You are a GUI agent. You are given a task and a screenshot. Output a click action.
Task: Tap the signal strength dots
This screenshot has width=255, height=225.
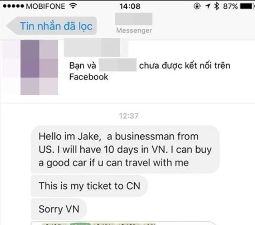pyautogui.click(x=13, y=6)
